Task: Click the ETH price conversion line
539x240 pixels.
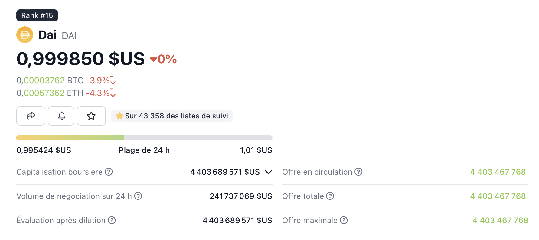Action: pyautogui.click(x=66, y=93)
